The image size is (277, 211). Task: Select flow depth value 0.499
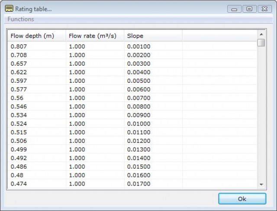[x=18, y=149]
